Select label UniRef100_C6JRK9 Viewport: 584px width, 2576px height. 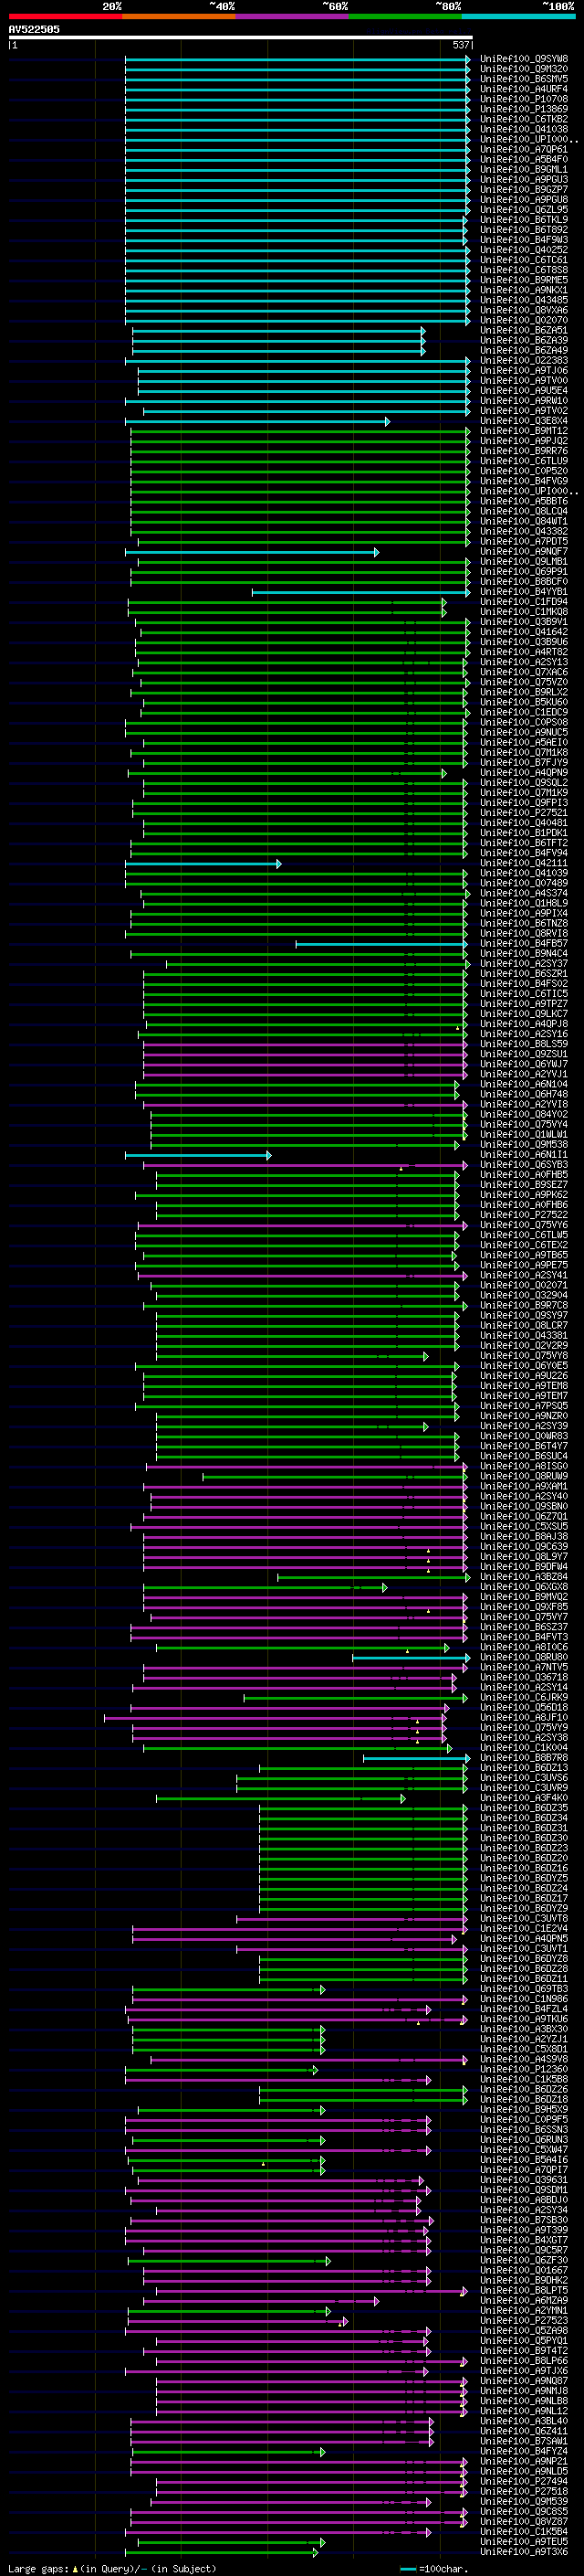coord(524,1699)
